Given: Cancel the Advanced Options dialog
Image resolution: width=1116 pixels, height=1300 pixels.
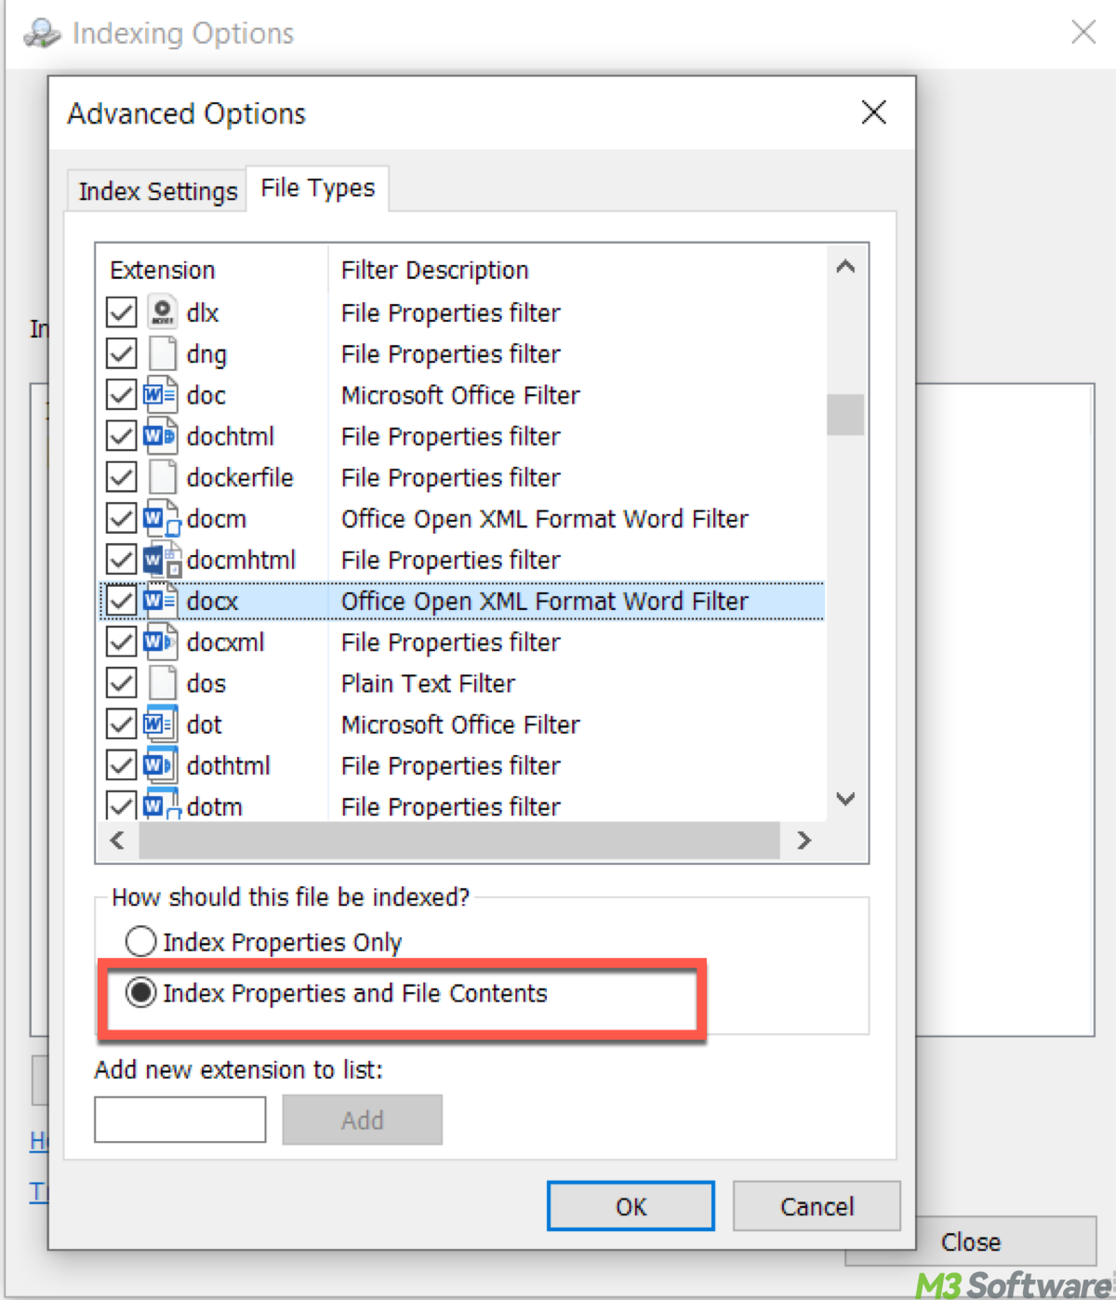Looking at the screenshot, I should pos(817,1206).
